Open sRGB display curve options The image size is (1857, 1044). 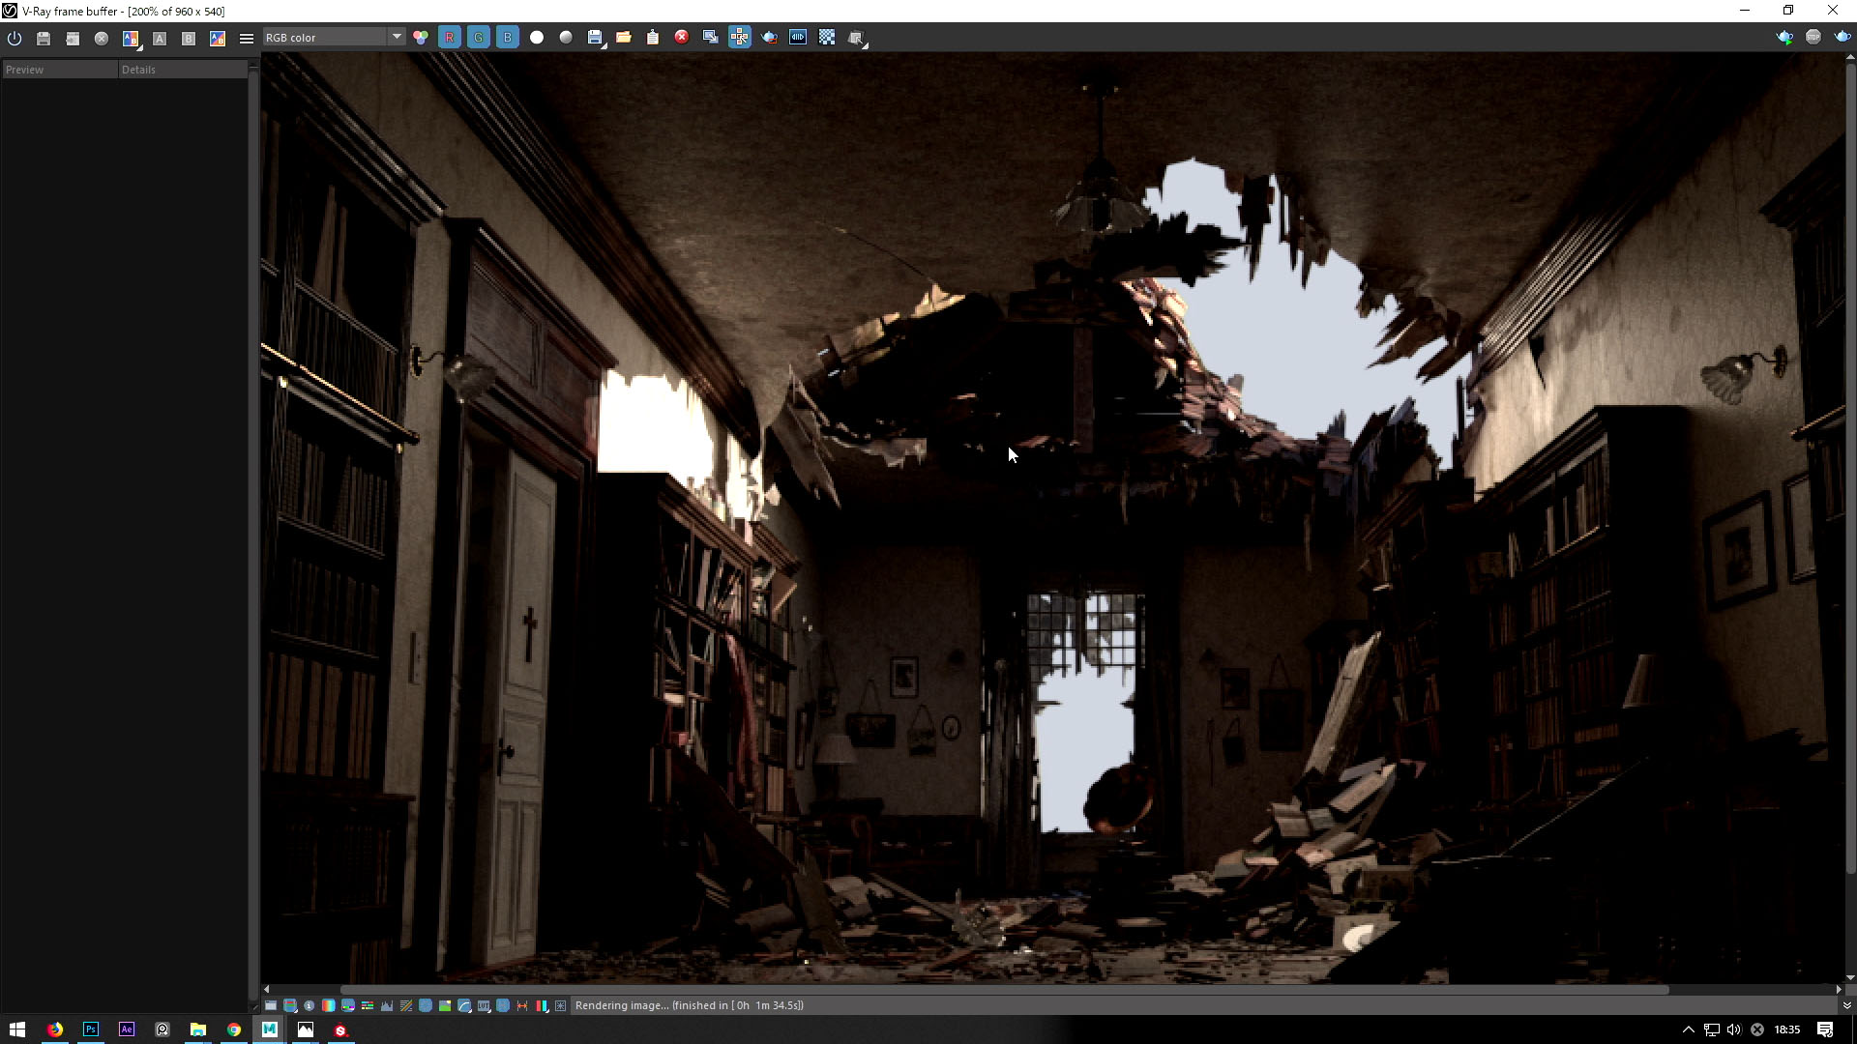[x=464, y=1005]
